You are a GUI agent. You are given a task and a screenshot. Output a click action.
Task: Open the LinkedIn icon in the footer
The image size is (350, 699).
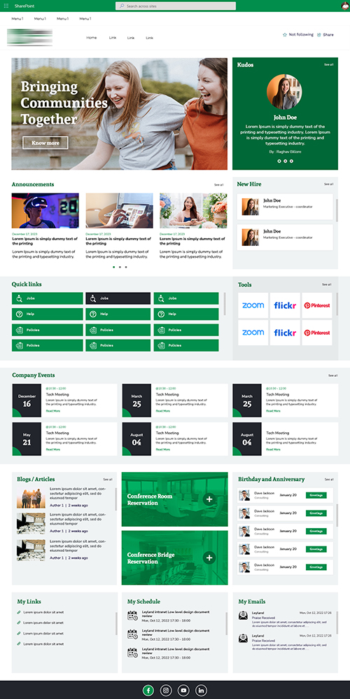201,690
